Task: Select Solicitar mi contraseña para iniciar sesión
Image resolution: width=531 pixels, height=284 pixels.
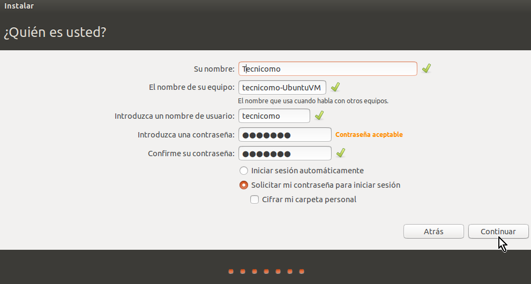Action: coord(243,185)
